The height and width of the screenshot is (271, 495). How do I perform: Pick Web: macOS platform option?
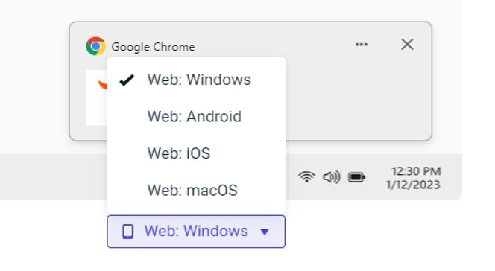196,190
